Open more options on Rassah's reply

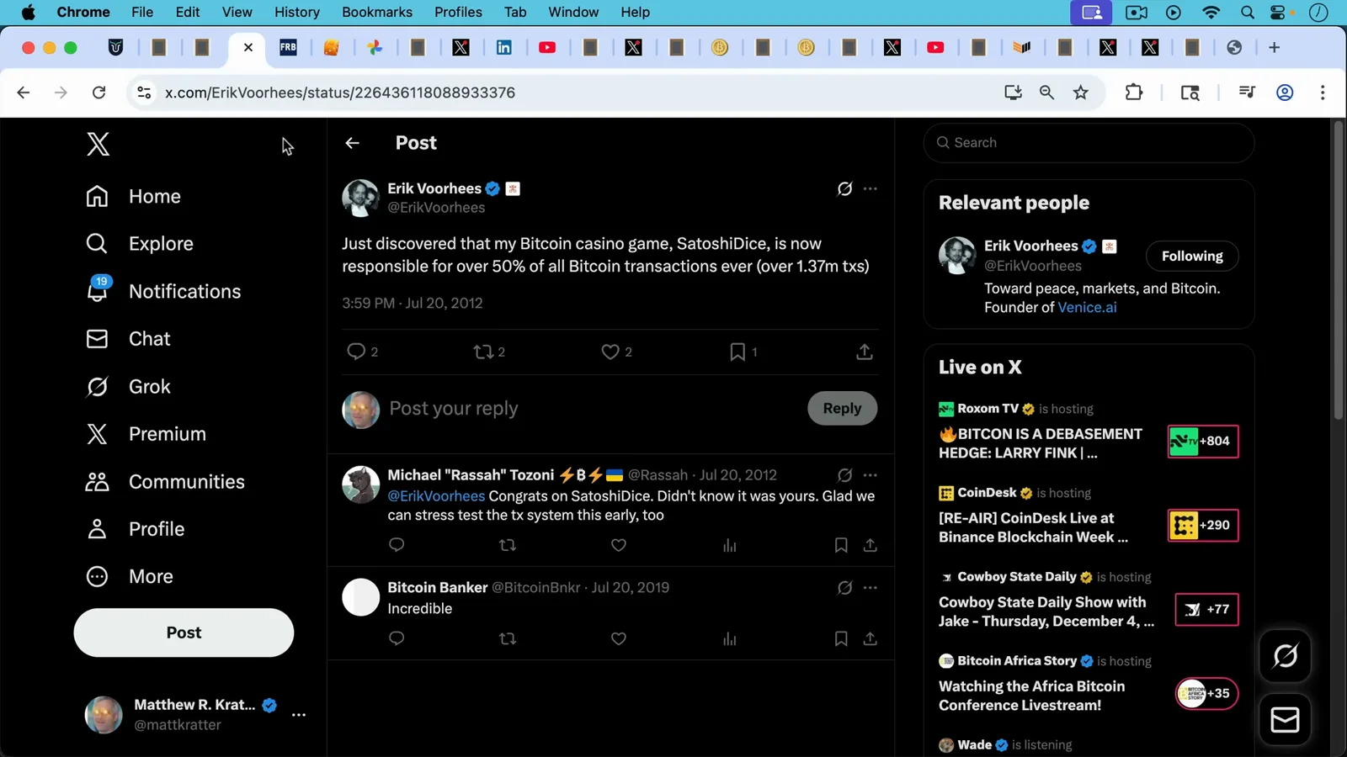coord(870,474)
